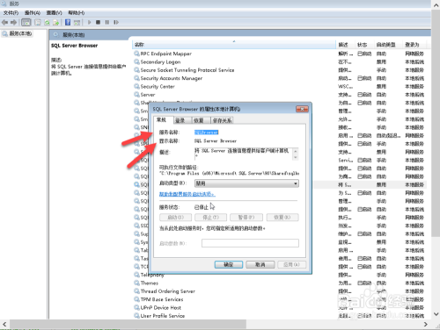Toggle the show/hide action pane toolbar icon
Viewport: 440px width, 330px height.
[77, 22]
